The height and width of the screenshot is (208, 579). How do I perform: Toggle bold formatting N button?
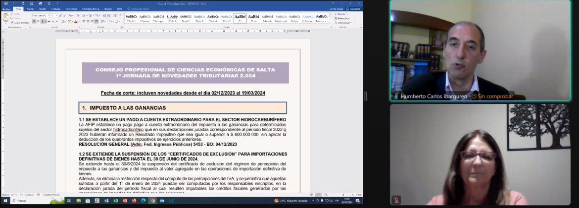click(x=34, y=22)
